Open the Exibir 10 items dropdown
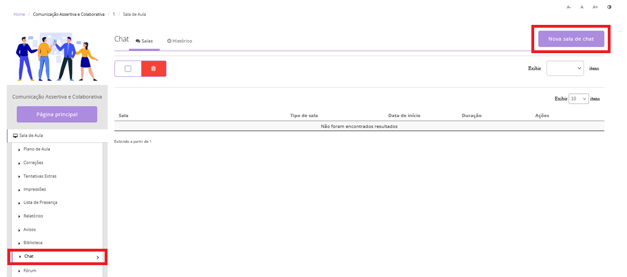The height and width of the screenshot is (277, 627). [578, 98]
